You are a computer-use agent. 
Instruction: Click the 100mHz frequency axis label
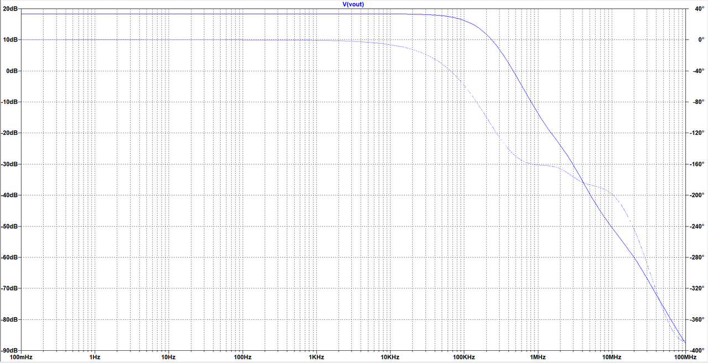coord(21,358)
